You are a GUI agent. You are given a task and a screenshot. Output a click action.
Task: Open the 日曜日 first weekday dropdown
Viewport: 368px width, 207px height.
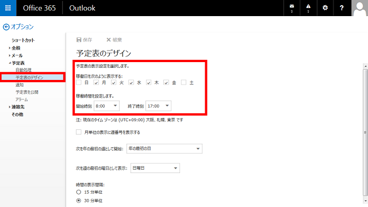pyautogui.click(x=155, y=168)
